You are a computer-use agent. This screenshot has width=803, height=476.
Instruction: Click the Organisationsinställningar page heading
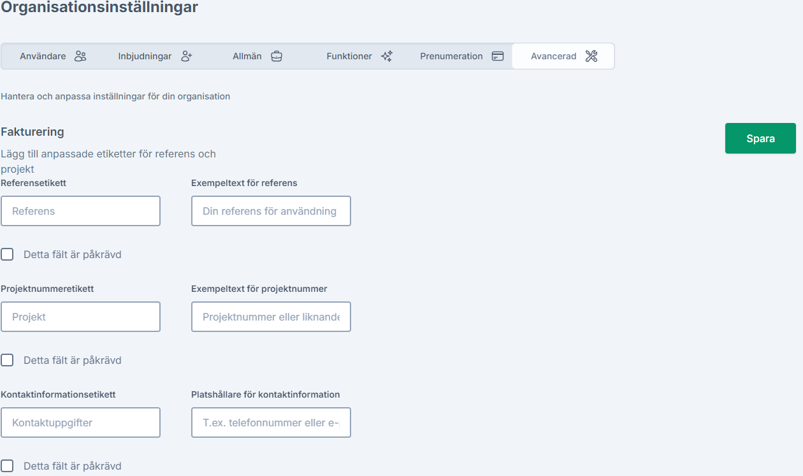pyautogui.click(x=99, y=8)
